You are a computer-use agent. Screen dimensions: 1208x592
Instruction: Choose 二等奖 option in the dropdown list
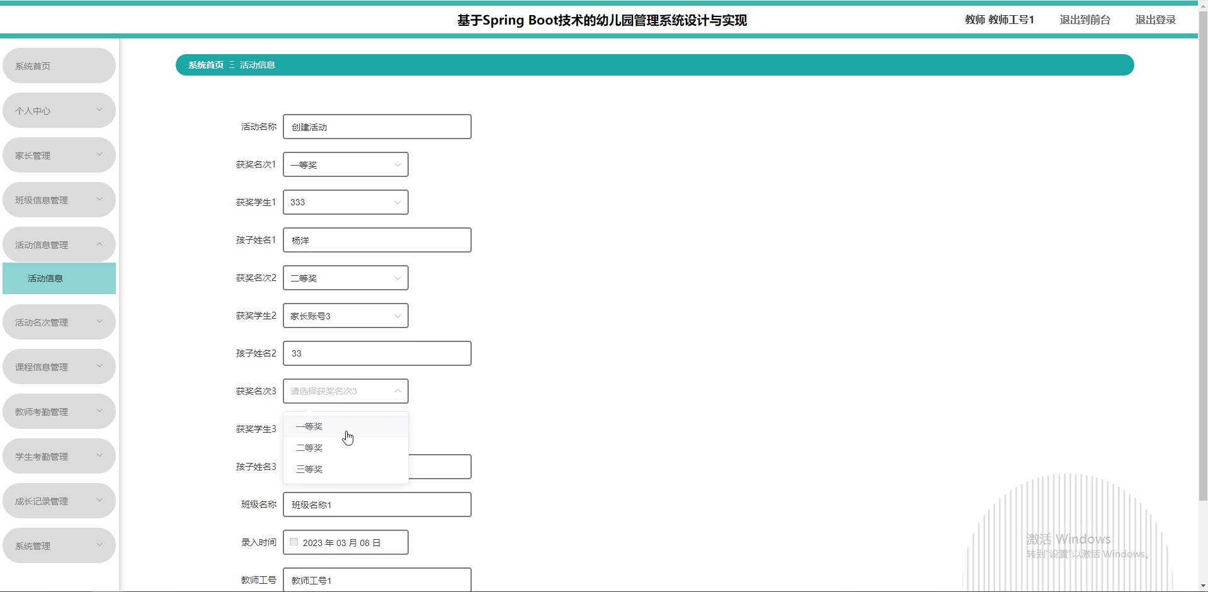point(309,448)
